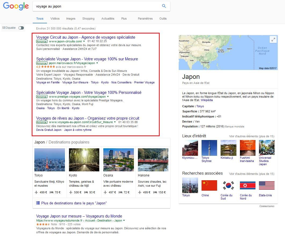
Task: Click the Destination breadcrumb in Voyageurs du Monde
Action: (104, 220)
